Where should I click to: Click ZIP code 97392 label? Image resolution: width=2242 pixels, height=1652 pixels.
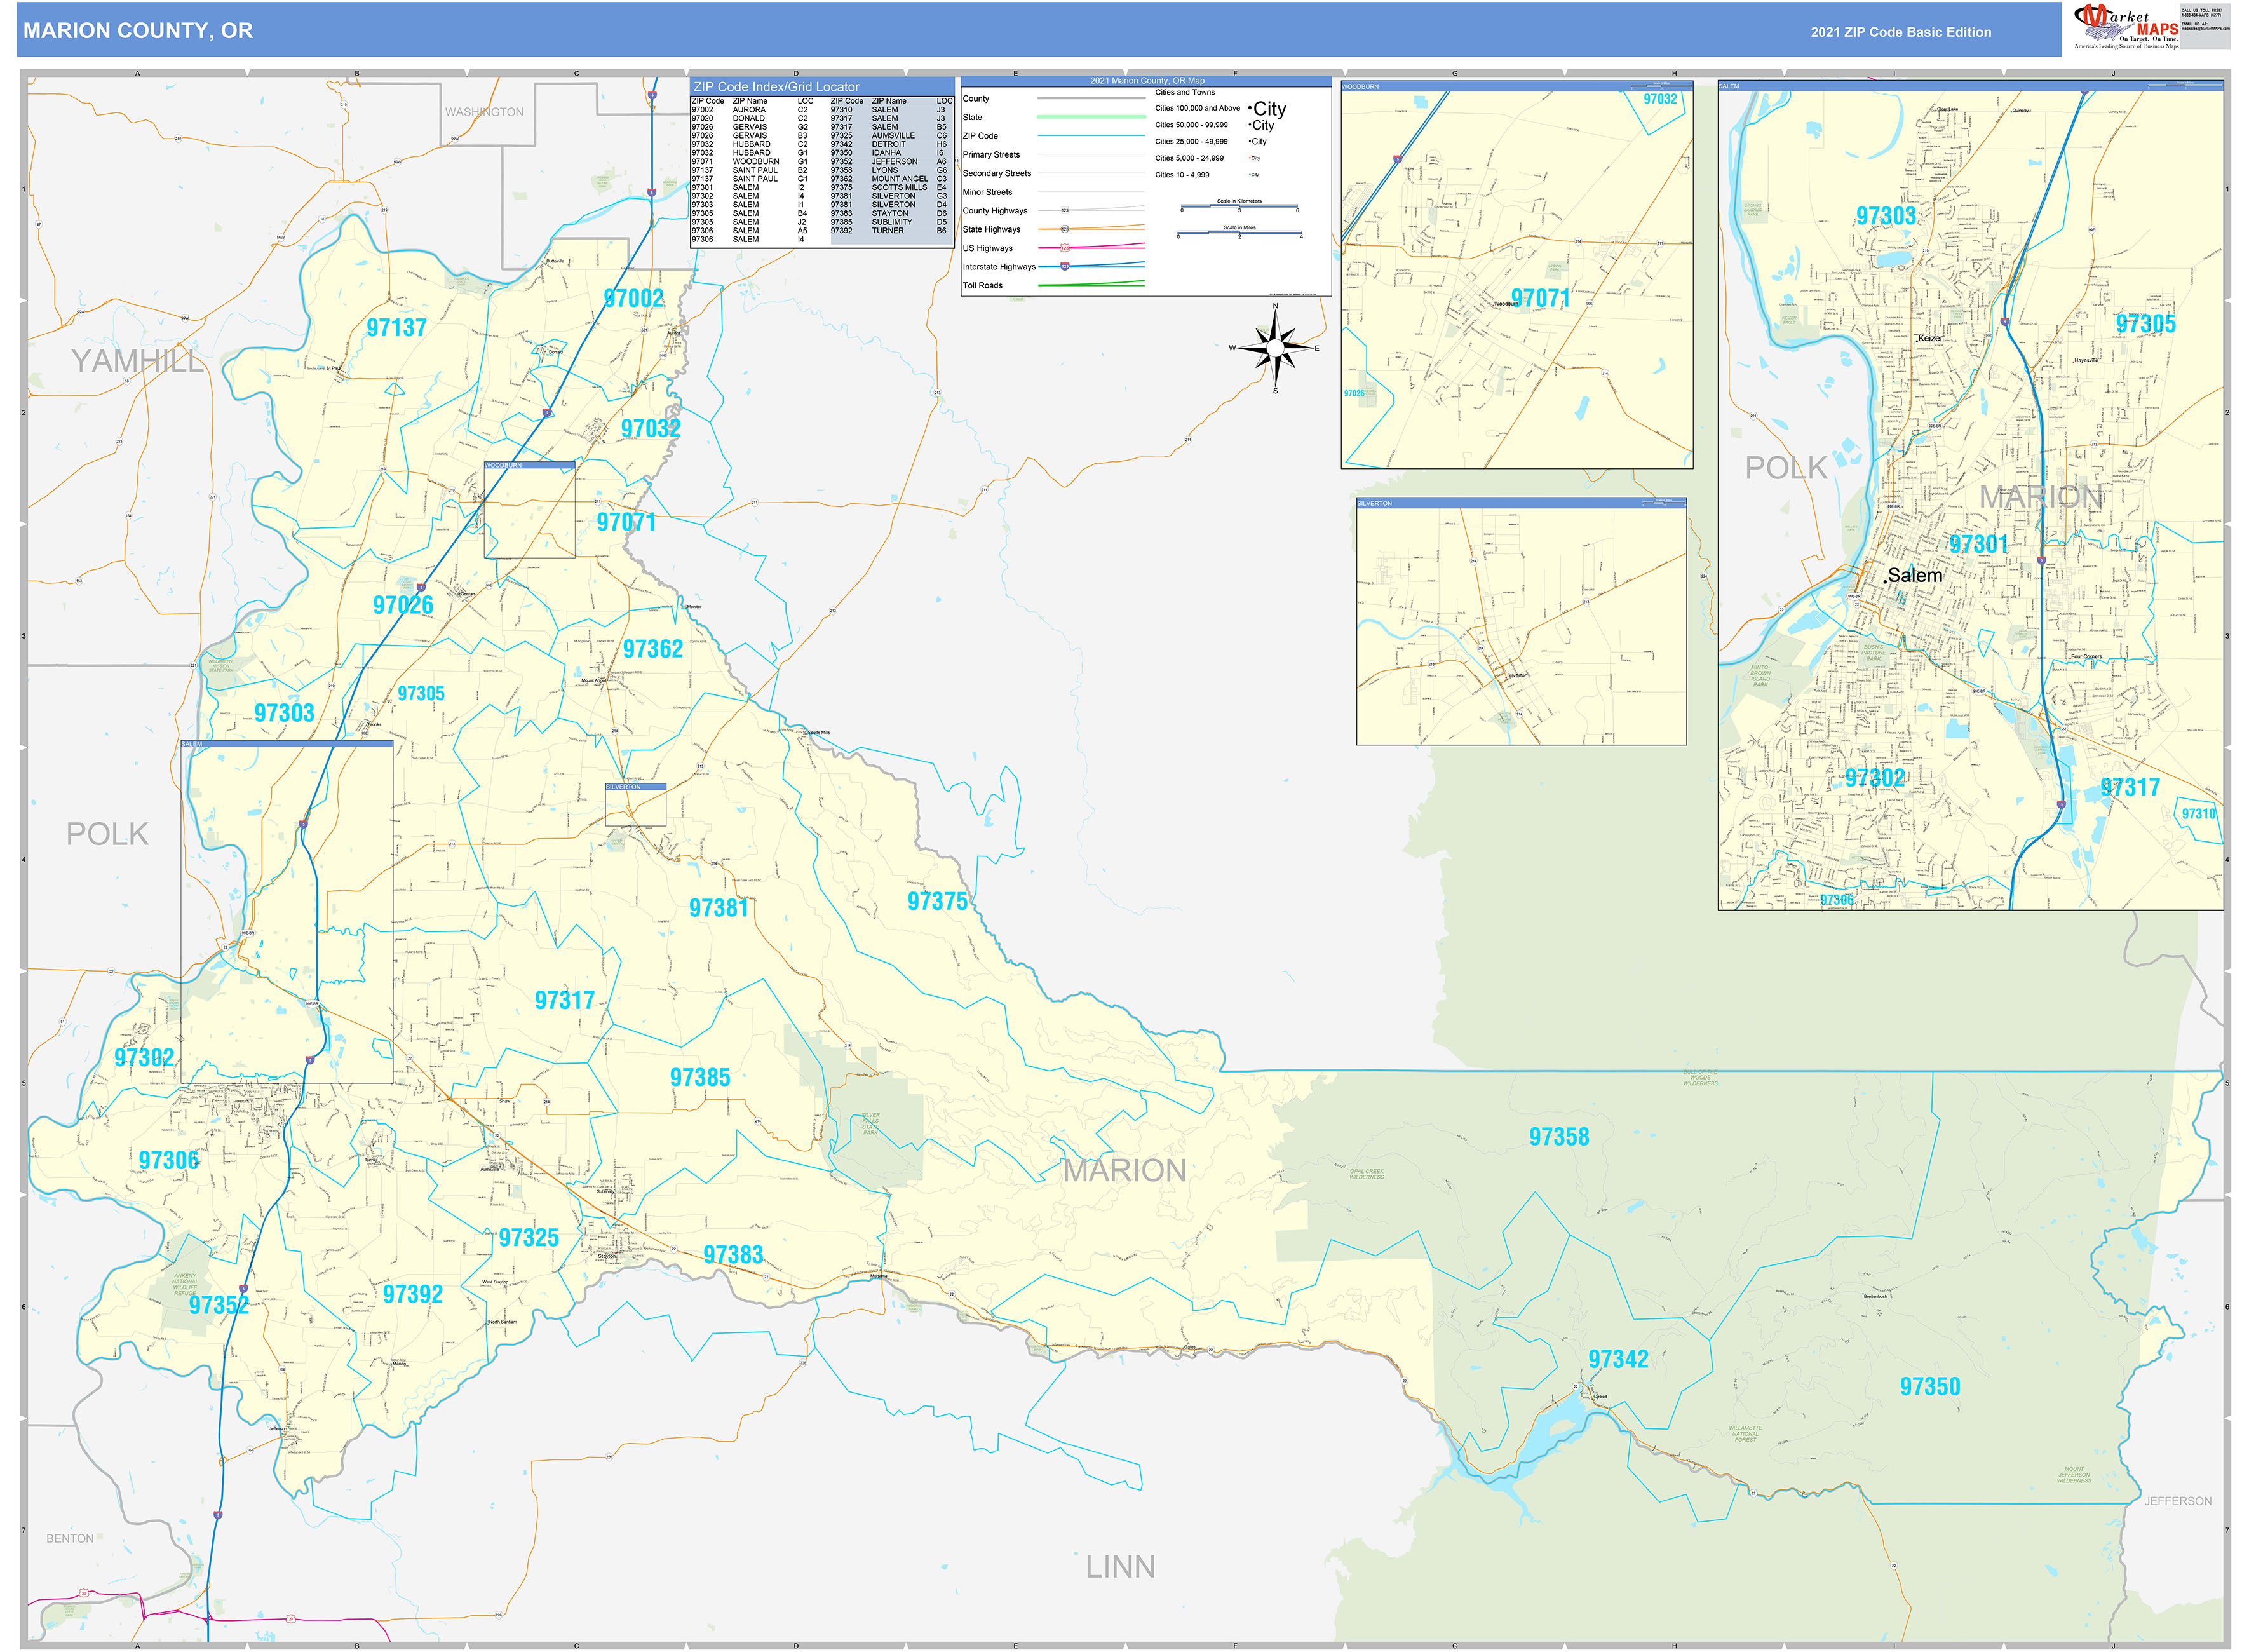[x=412, y=1294]
